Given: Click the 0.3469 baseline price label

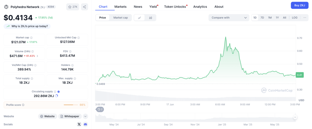Looking at the screenshot, I should pyautogui.click(x=101, y=84).
